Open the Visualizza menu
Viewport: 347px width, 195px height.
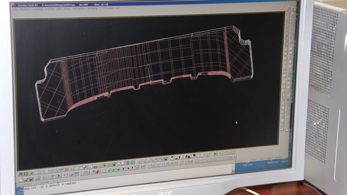tap(38, 9)
